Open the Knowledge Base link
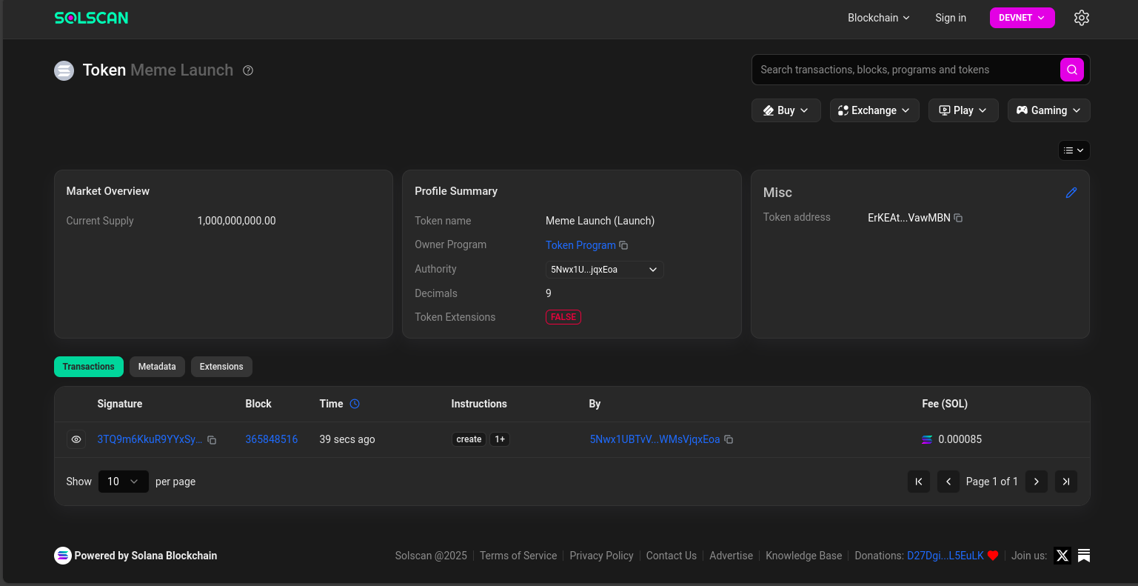The height and width of the screenshot is (586, 1138). 803,556
